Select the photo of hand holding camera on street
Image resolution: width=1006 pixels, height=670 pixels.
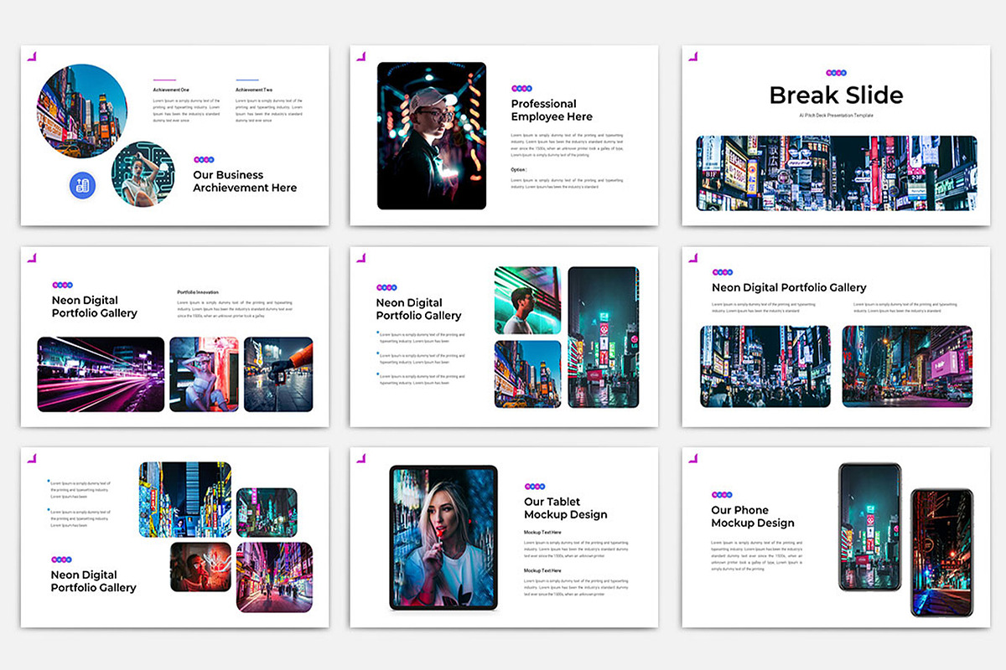(278, 374)
